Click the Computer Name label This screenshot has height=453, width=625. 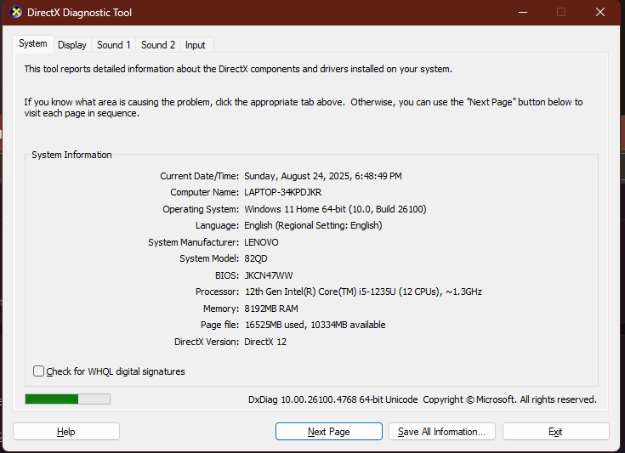coord(204,192)
